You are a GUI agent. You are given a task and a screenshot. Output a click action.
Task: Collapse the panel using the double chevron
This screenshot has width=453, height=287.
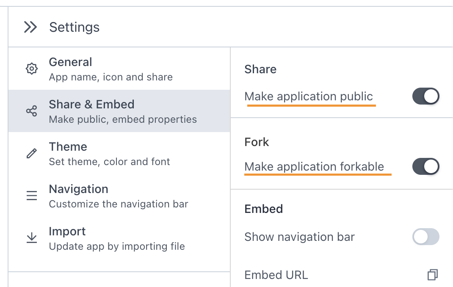coord(30,27)
